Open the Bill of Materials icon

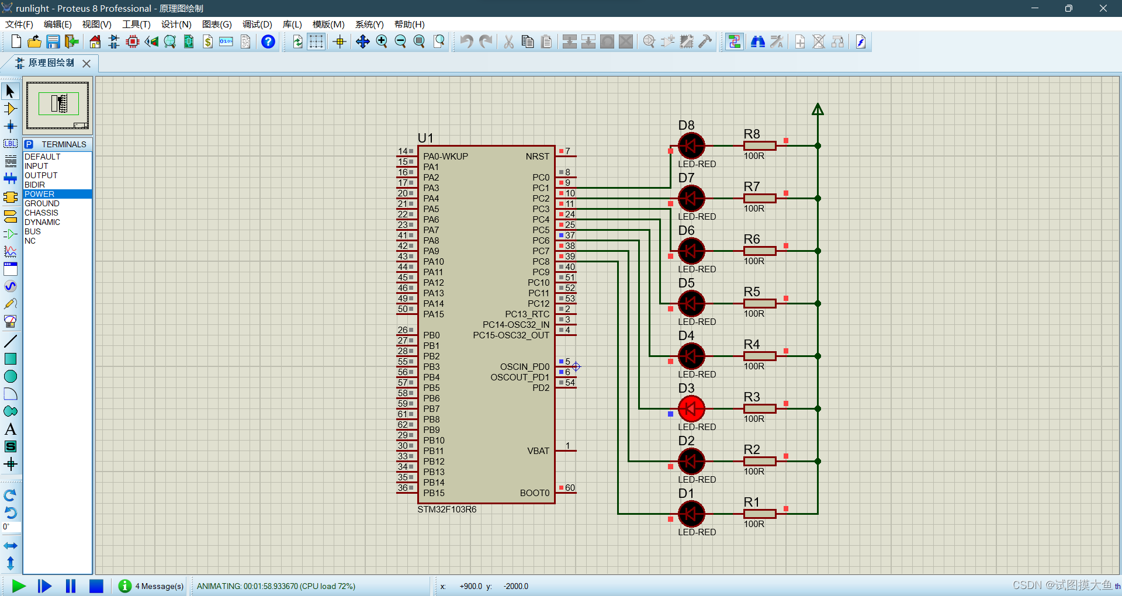[207, 41]
